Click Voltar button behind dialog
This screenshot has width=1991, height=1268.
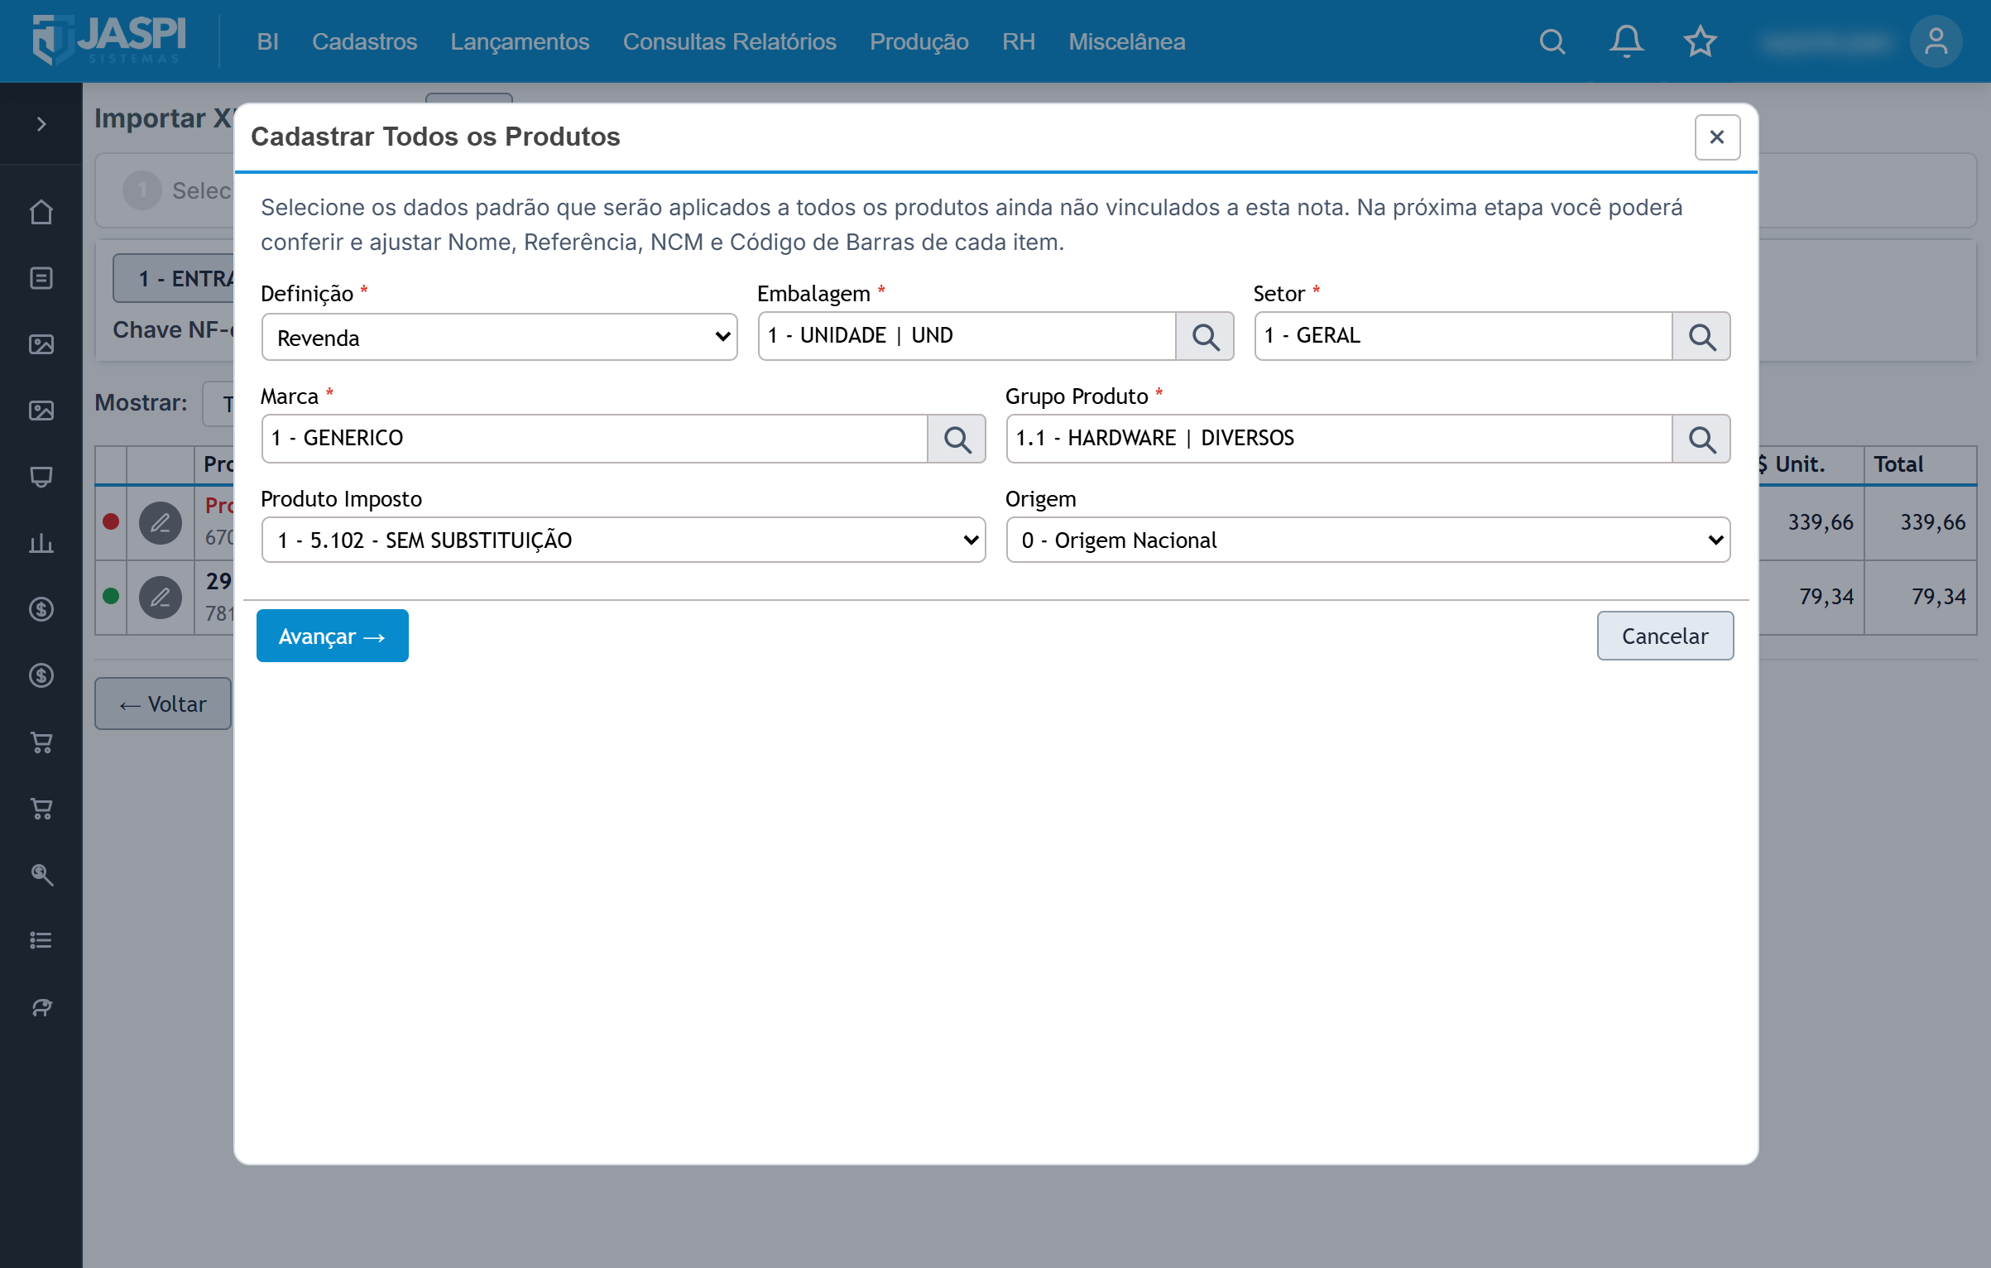pyautogui.click(x=163, y=704)
